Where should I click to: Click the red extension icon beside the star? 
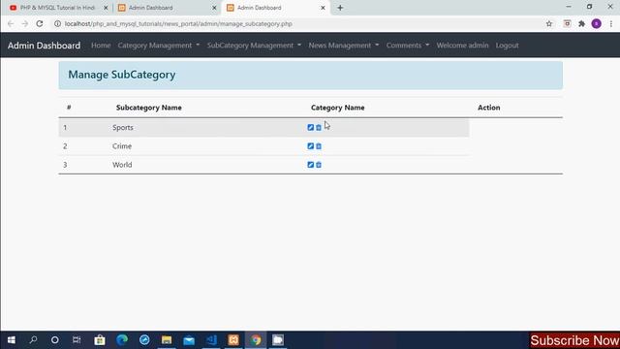[567, 23]
